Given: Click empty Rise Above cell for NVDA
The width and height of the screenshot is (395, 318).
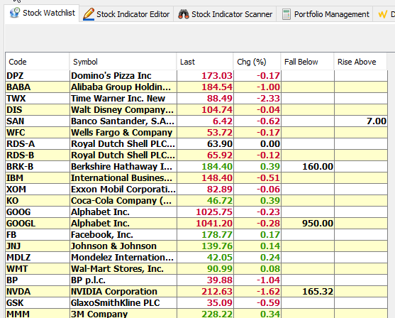Looking at the screenshot, I should click(x=361, y=291).
